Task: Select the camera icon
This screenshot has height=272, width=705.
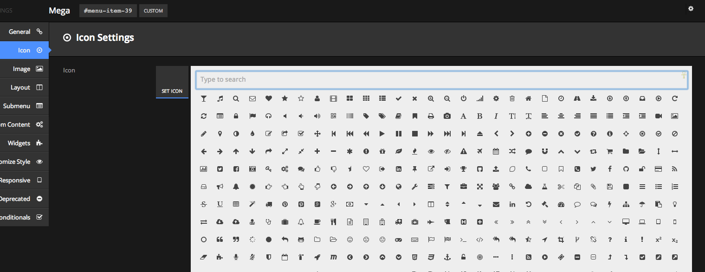Action: pos(447,116)
